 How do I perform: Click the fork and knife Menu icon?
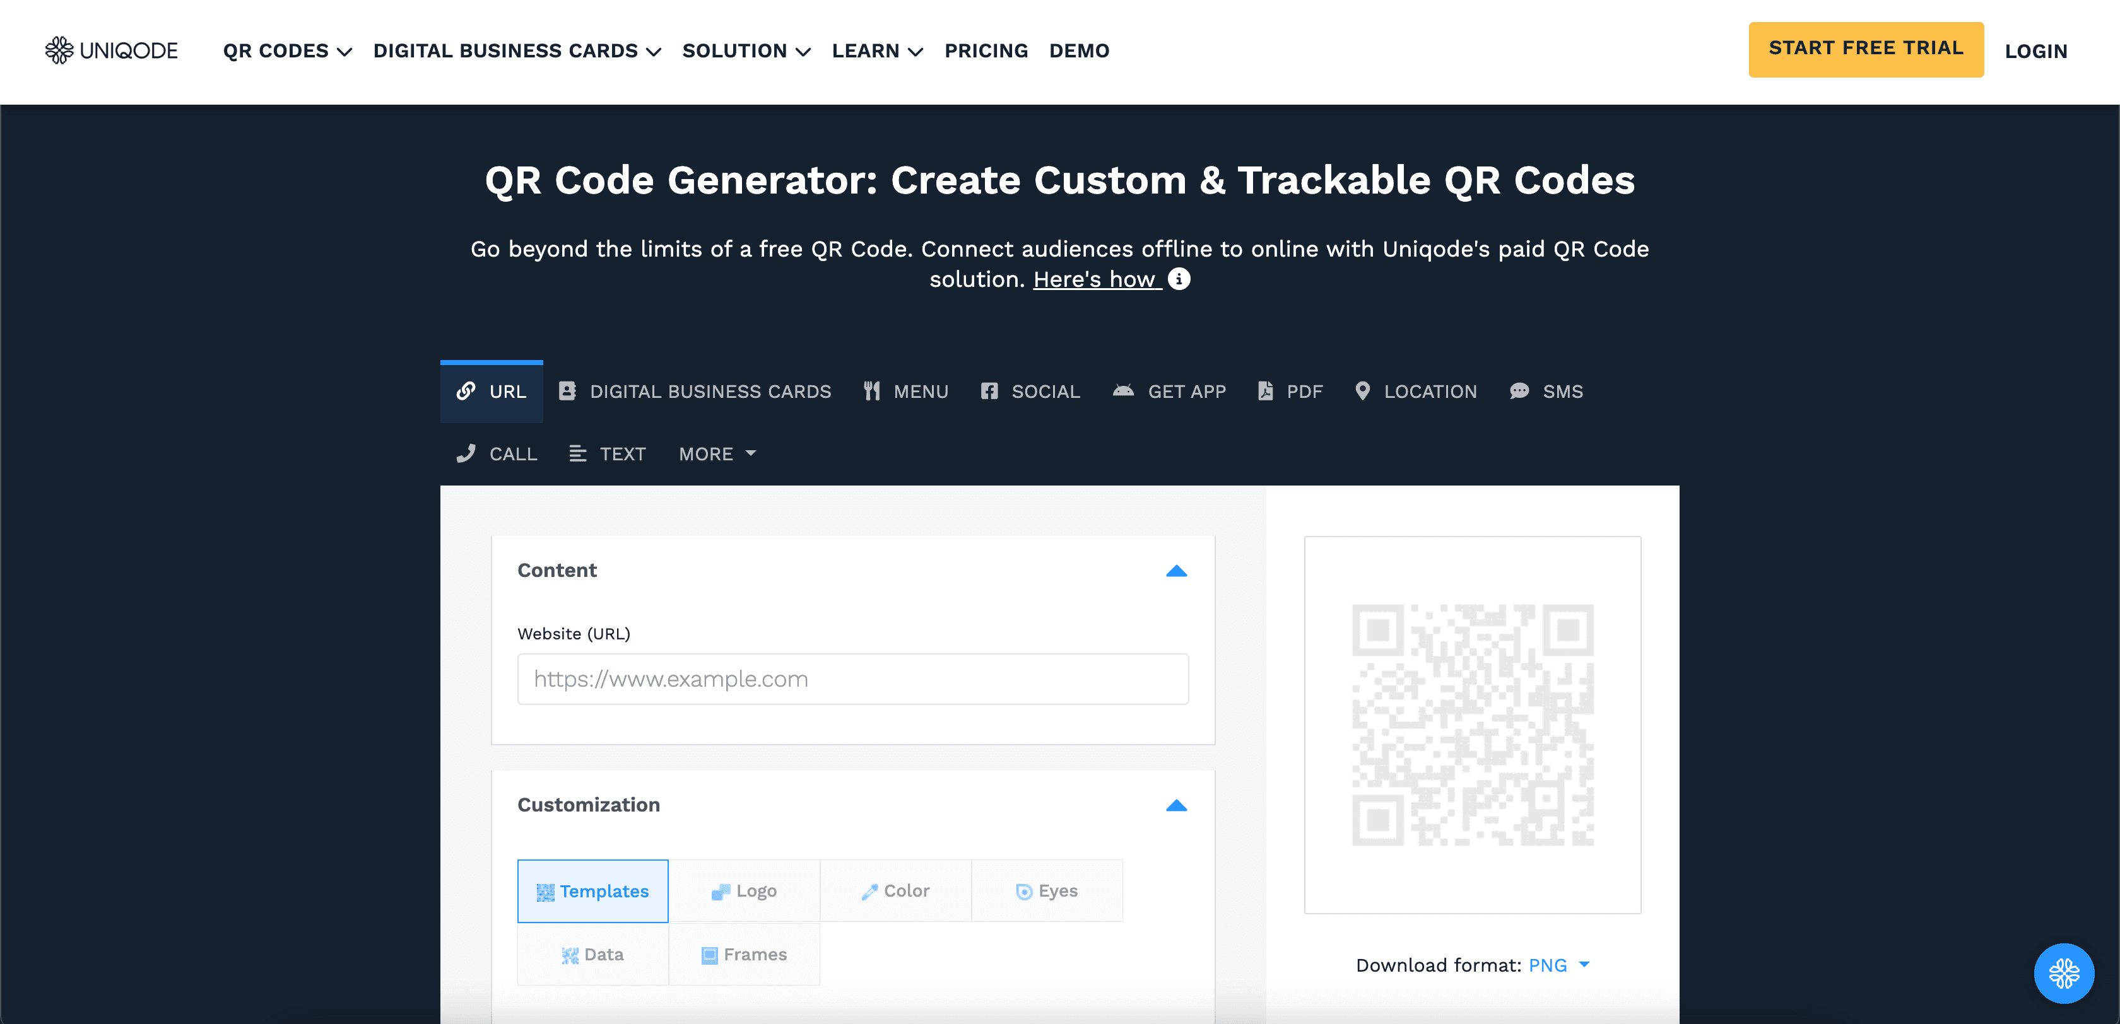coord(871,391)
